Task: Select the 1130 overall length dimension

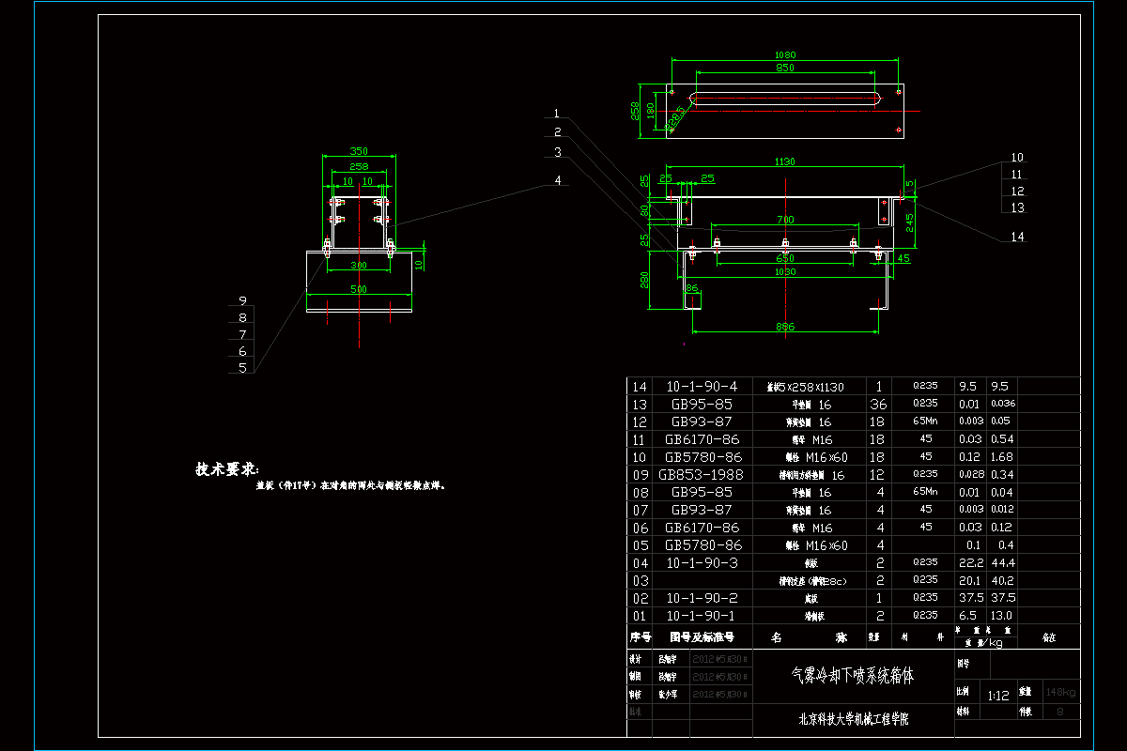Action: click(785, 161)
